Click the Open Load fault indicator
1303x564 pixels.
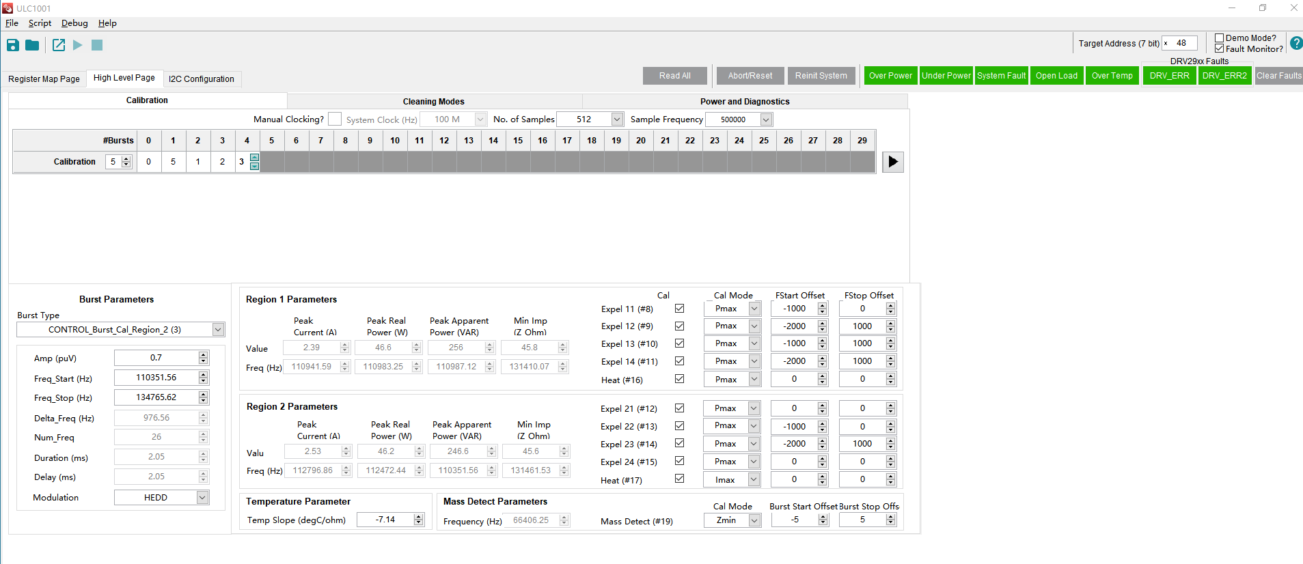point(1056,76)
